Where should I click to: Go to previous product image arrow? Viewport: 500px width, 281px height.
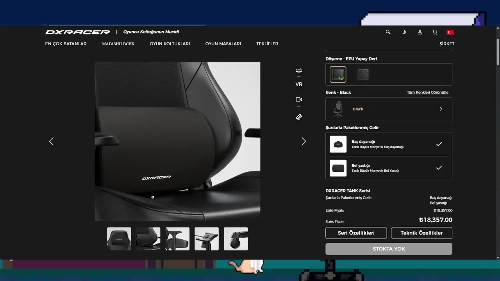(x=51, y=141)
